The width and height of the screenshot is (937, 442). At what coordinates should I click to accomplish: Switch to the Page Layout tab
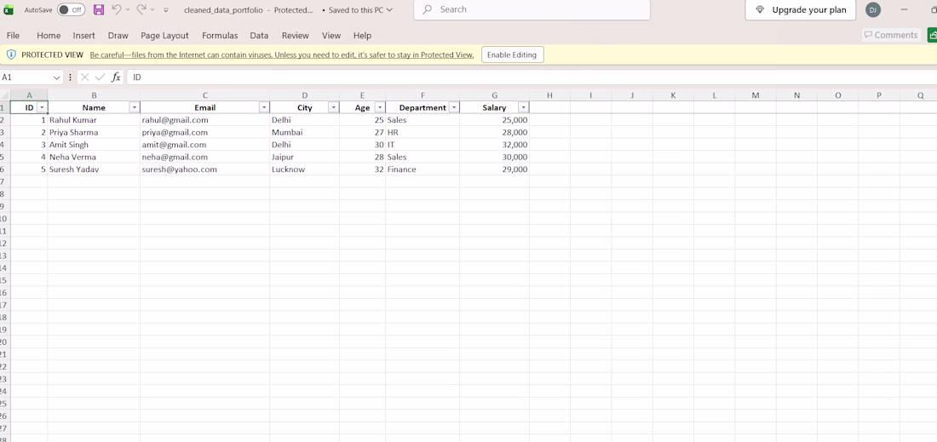165,36
